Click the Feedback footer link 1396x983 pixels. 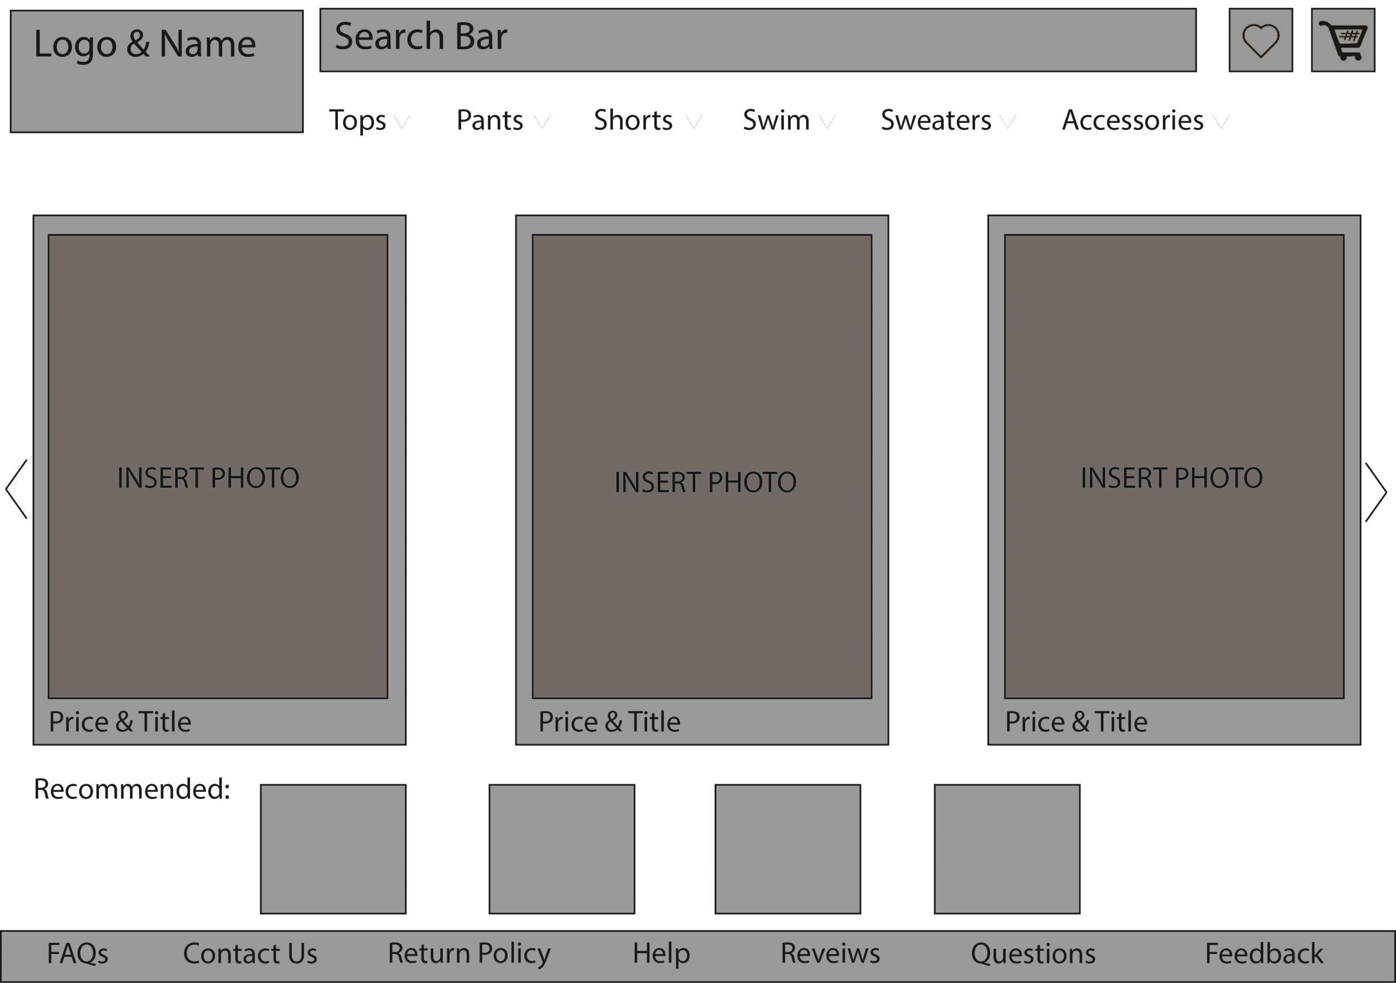[1264, 953]
